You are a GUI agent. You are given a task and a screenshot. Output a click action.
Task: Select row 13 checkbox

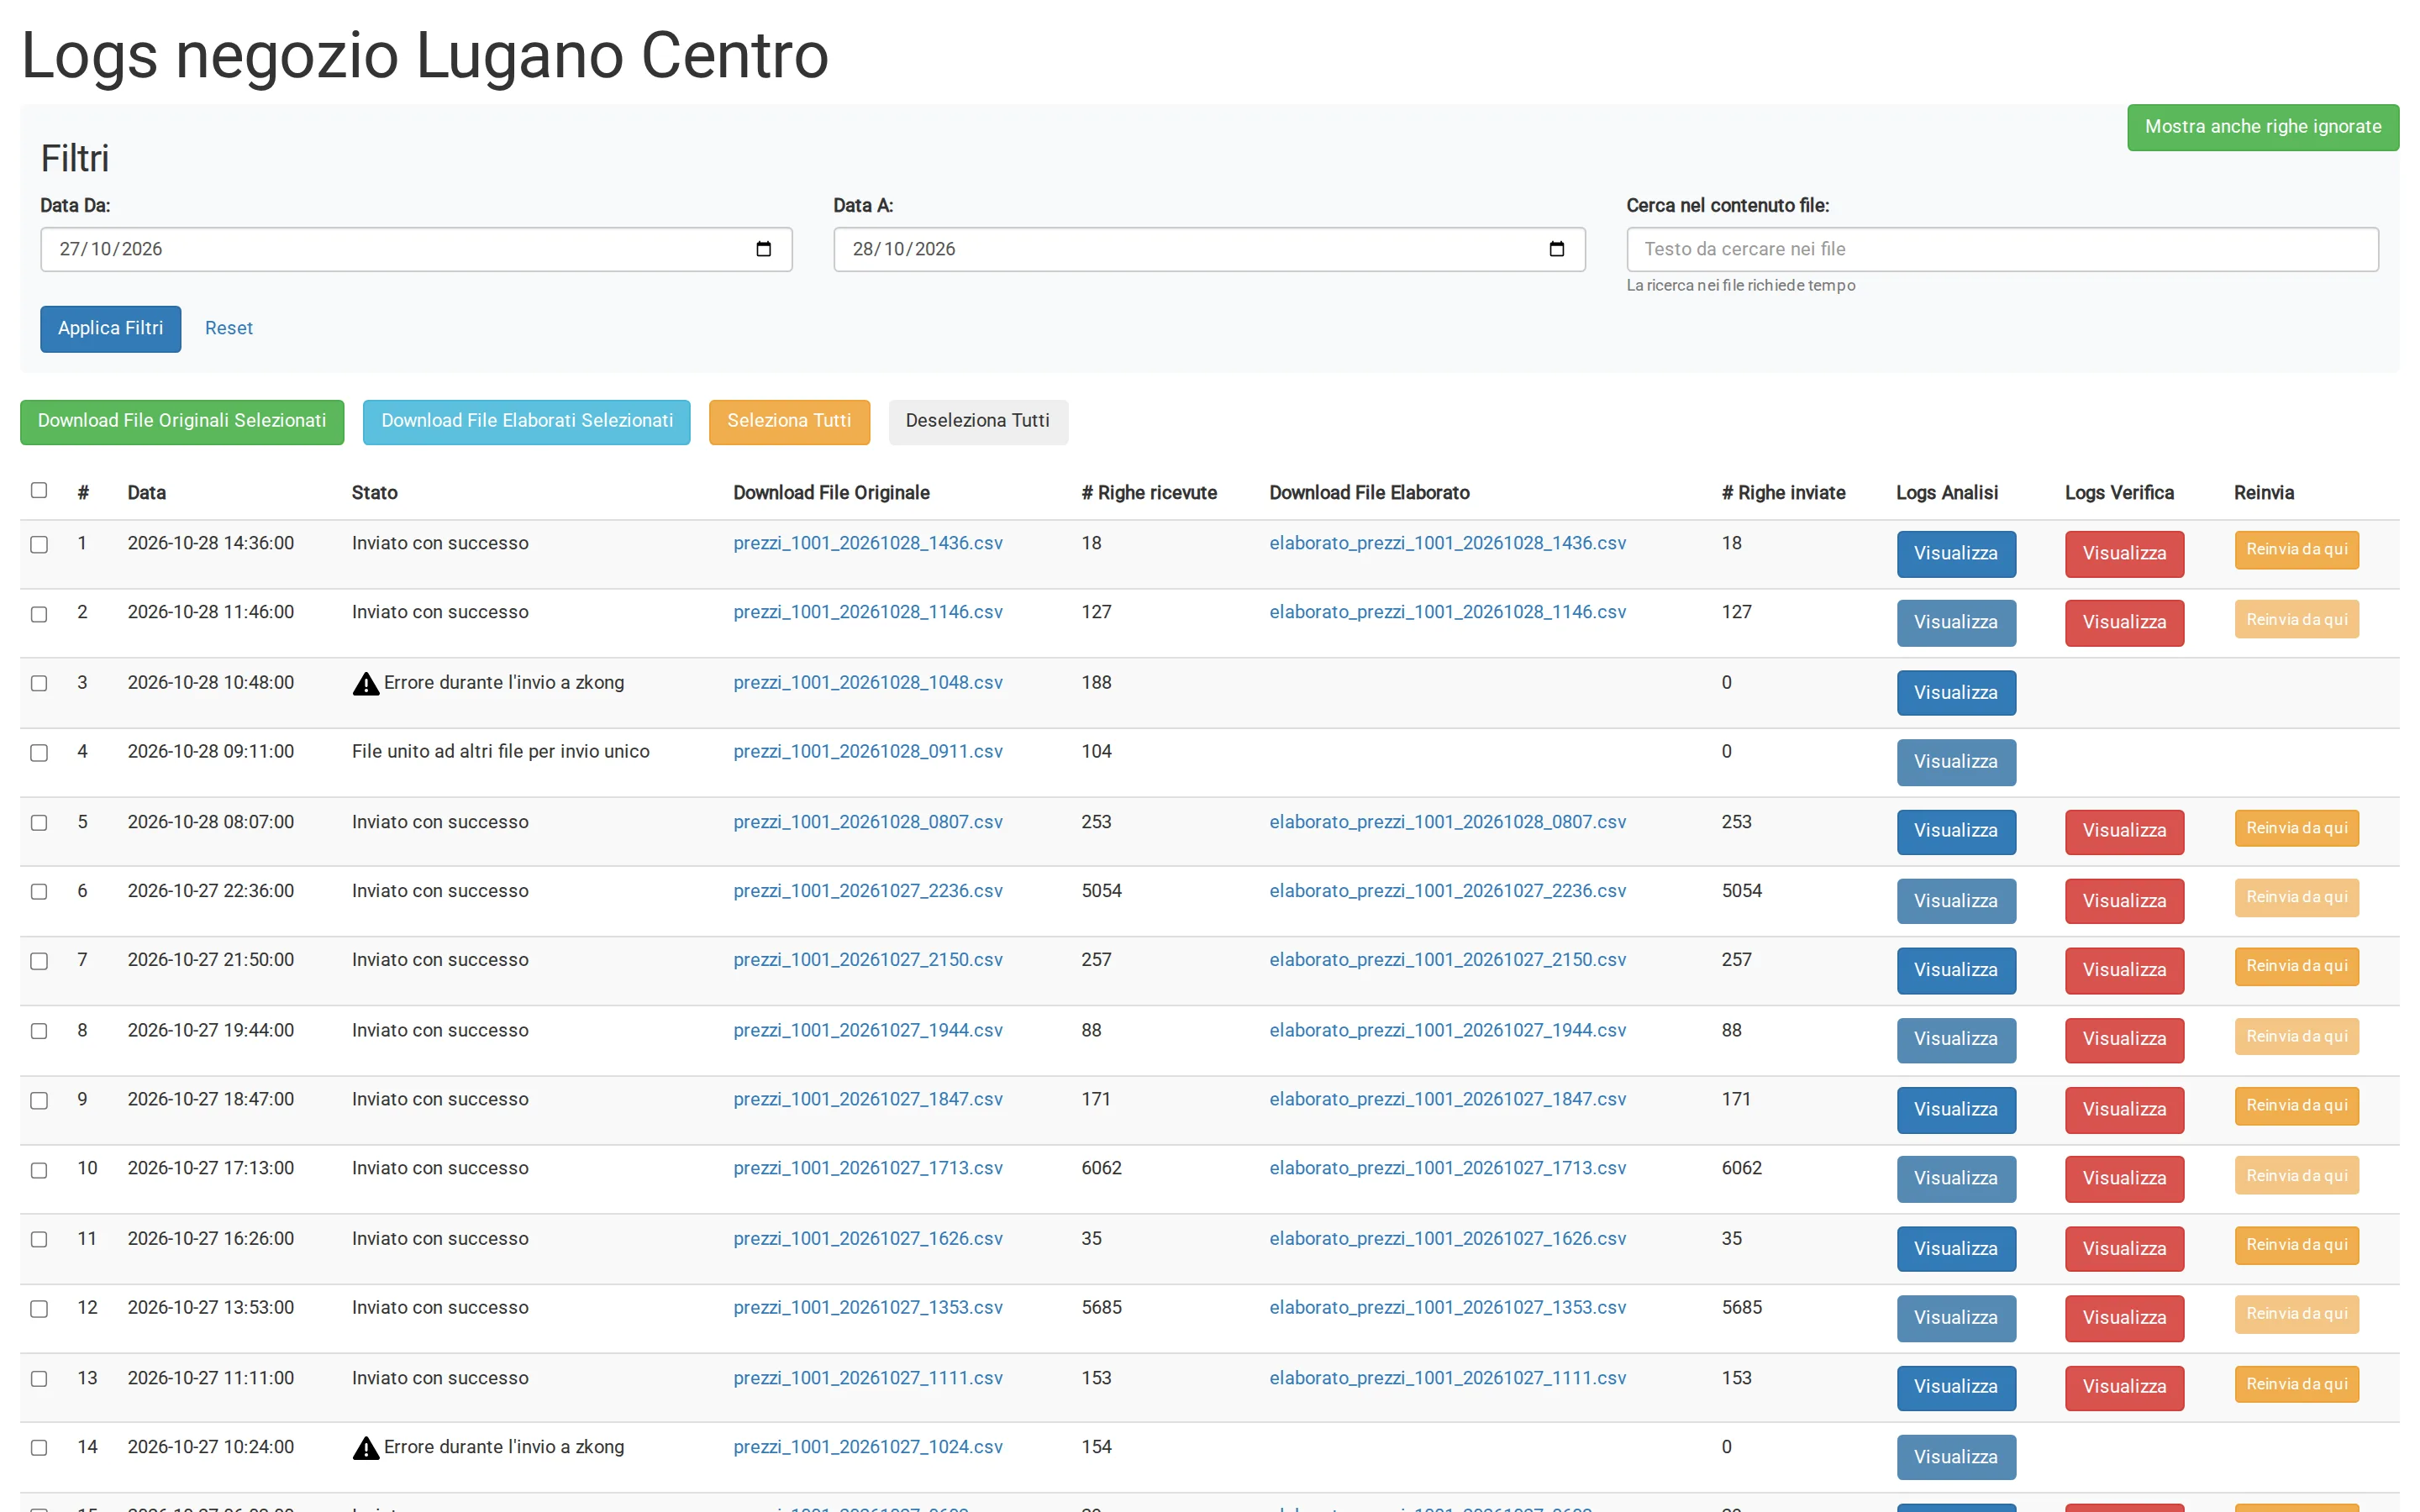[x=39, y=1378]
